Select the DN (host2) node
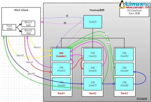This screenshot has height=102, width=151. click(61, 69)
